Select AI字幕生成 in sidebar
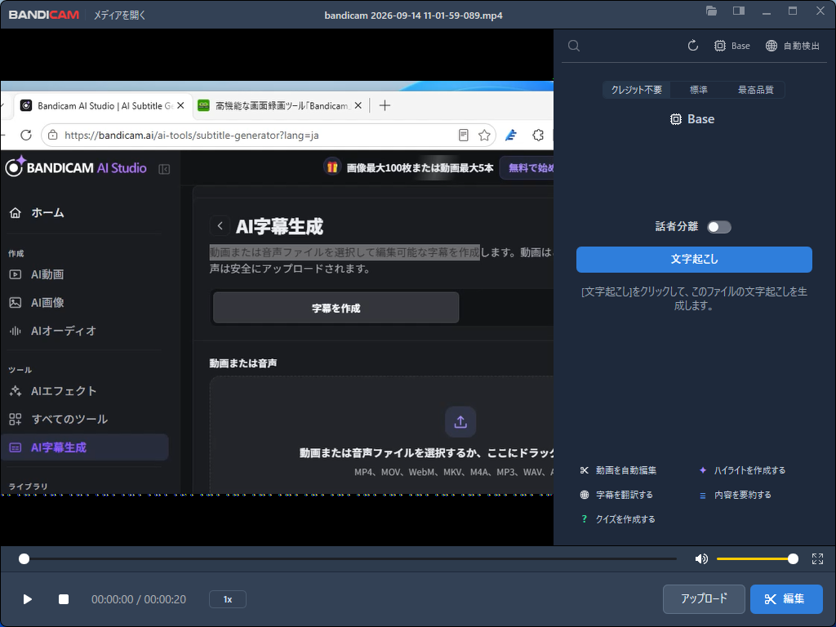Image resolution: width=836 pixels, height=627 pixels. [85, 447]
